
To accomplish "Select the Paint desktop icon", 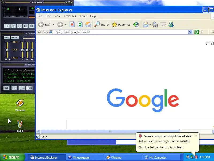I will (20, 126).
